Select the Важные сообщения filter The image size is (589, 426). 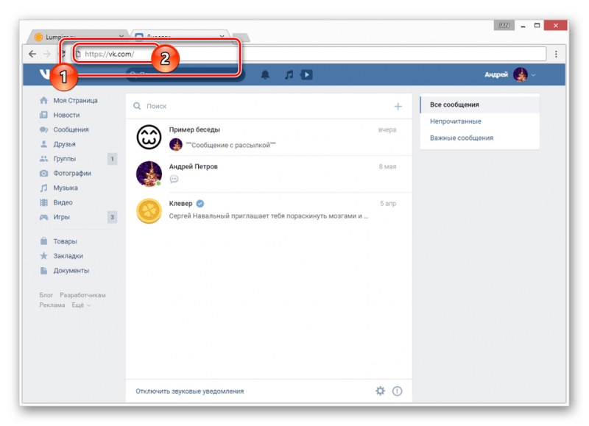coord(480,138)
